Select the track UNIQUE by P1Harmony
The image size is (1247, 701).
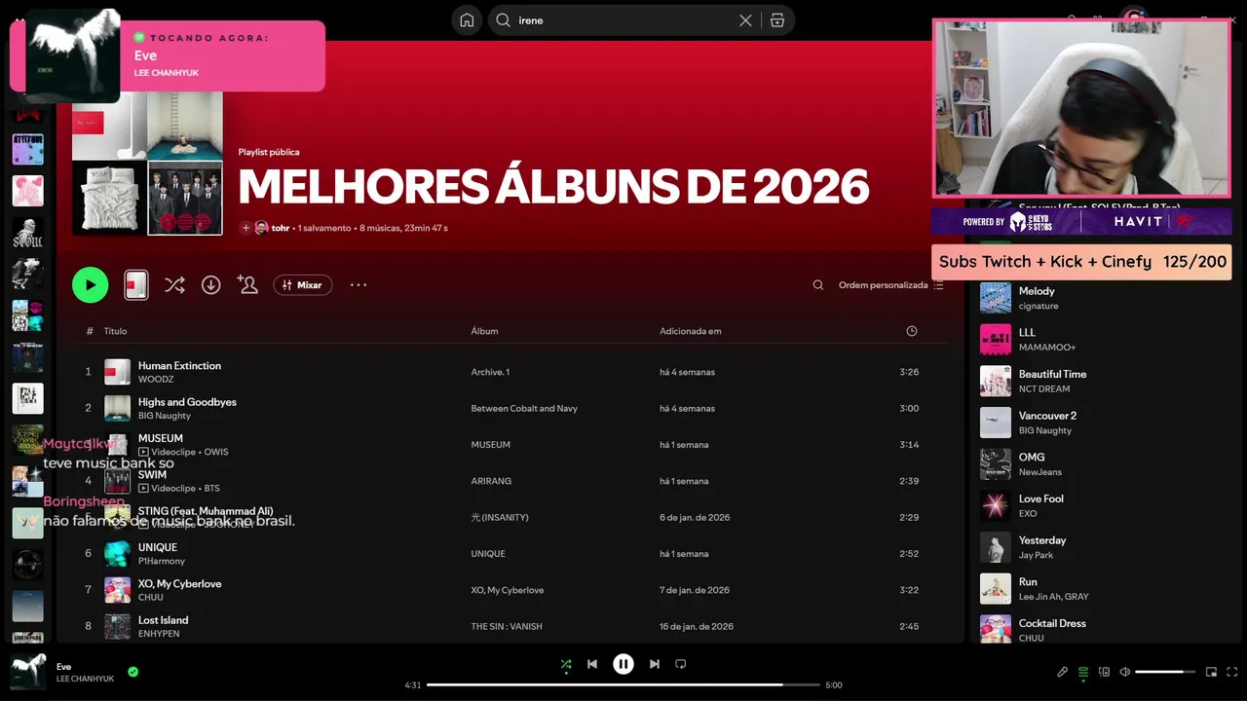160,547
